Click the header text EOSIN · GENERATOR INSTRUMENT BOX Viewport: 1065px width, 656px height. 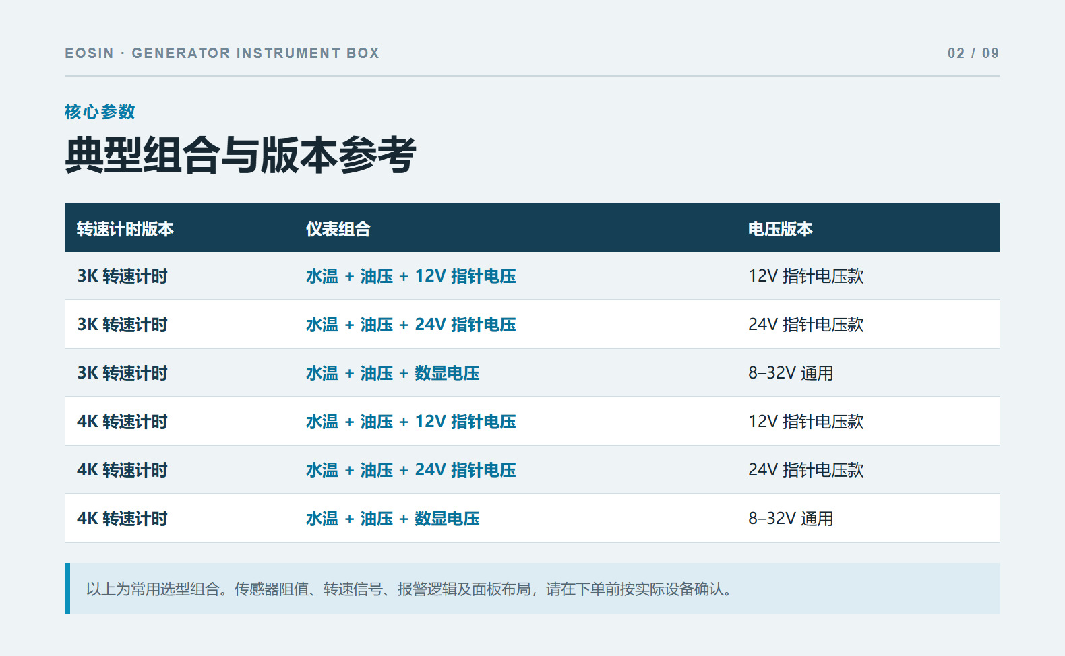tap(222, 53)
